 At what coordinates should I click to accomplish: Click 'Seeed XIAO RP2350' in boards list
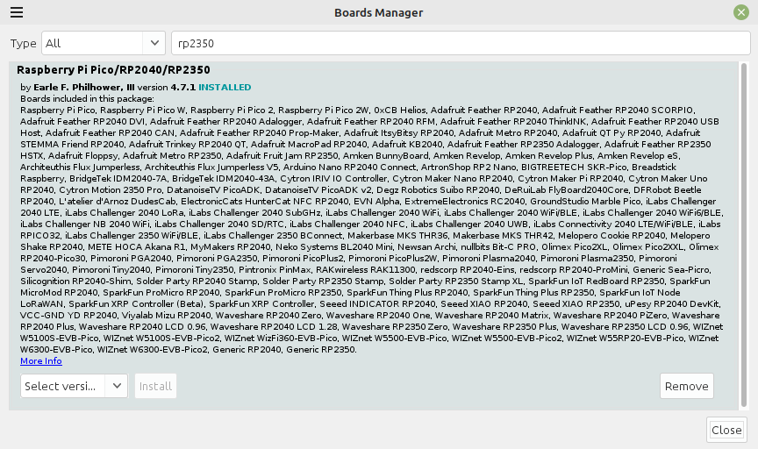(x=576, y=304)
